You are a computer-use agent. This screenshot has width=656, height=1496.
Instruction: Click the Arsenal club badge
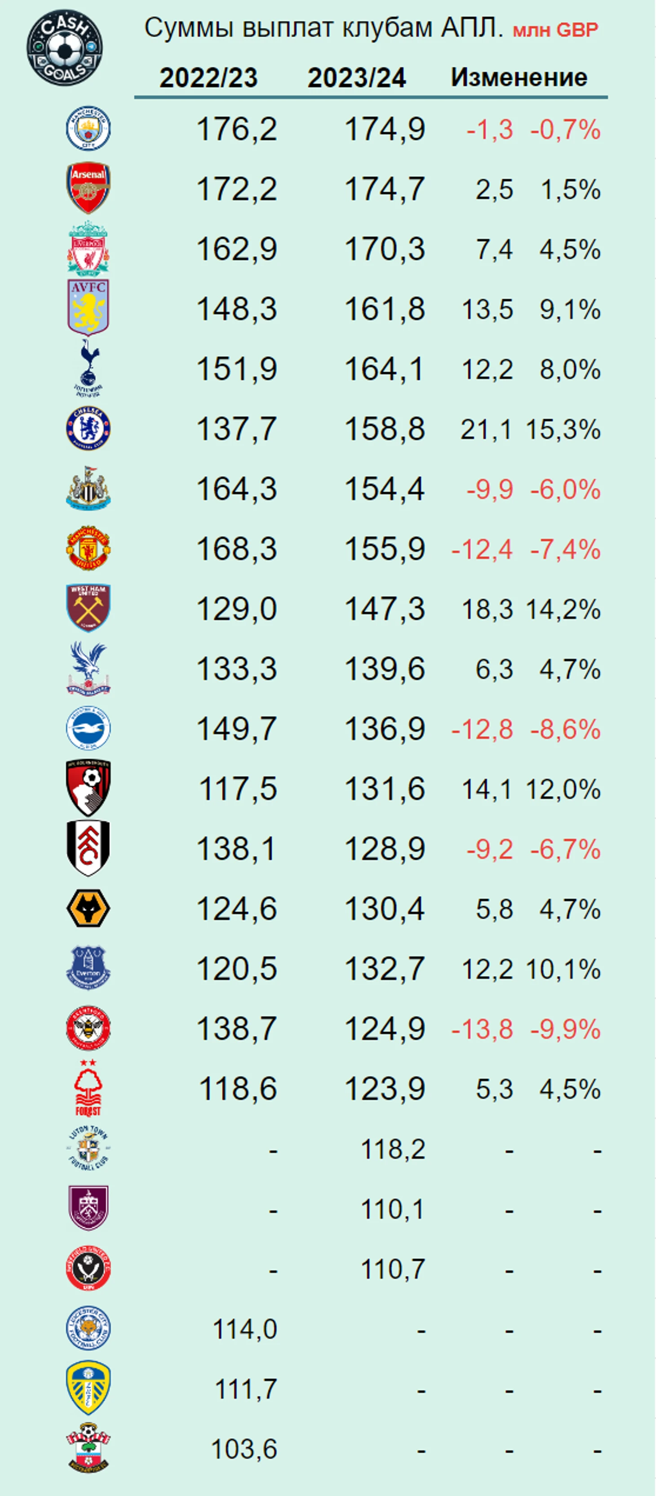[88, 188]
